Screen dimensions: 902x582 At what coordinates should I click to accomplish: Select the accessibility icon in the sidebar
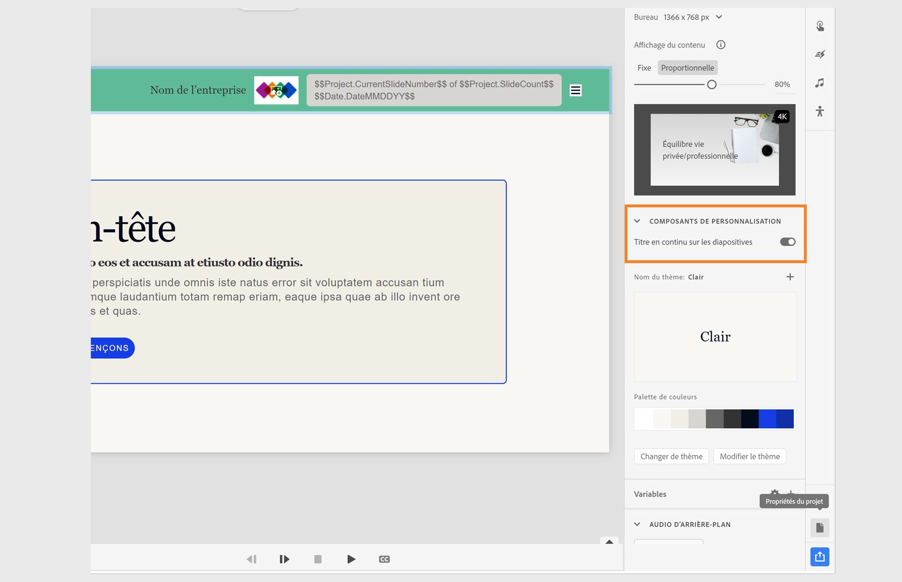[820, 112]
